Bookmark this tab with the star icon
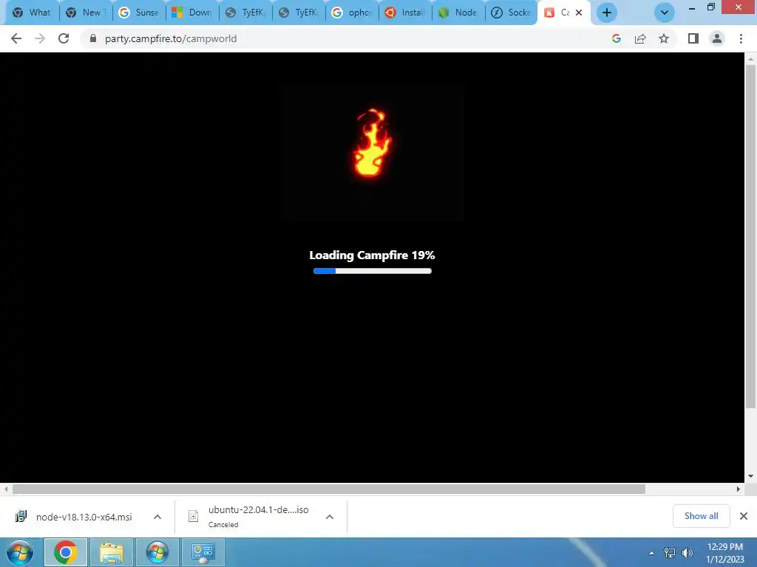Image resolution: width=757 pixels, height=567 pixels. click(664, 38)
